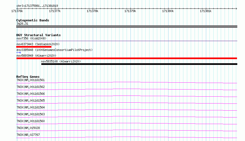Screen dimensions: 245x141
Task: Click the thin blue nsv7356 variant line
Action: (x=127, y=41)
